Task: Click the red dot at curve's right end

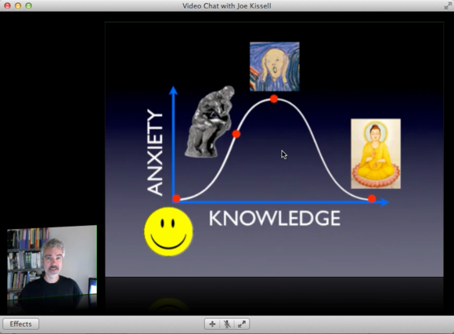Action: coord(372,198)
